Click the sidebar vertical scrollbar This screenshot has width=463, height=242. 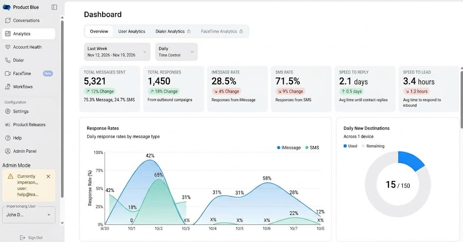coord(62,109)
